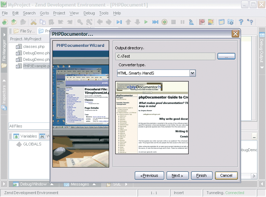Screen dimensions: 266x197
Task: Click the blue table window icon
Action: click(x=222, y=22)
